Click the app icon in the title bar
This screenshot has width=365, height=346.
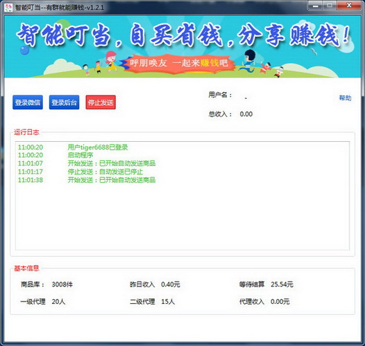pyautogui.click(x=8, y=7)
